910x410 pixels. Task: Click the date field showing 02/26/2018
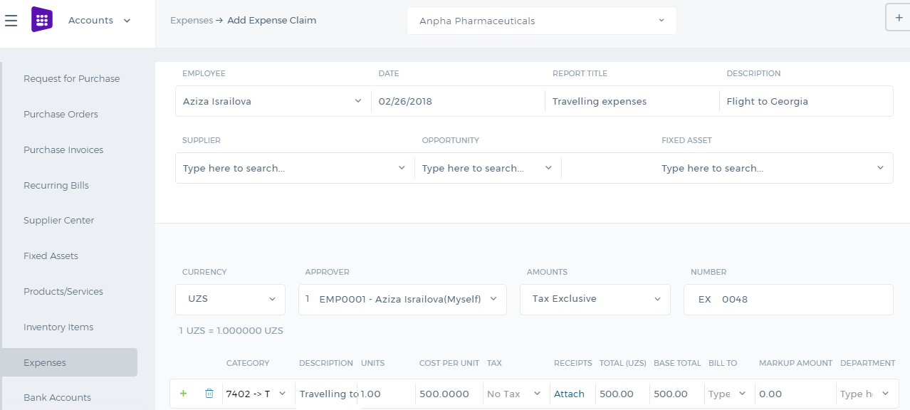(458, 101)
